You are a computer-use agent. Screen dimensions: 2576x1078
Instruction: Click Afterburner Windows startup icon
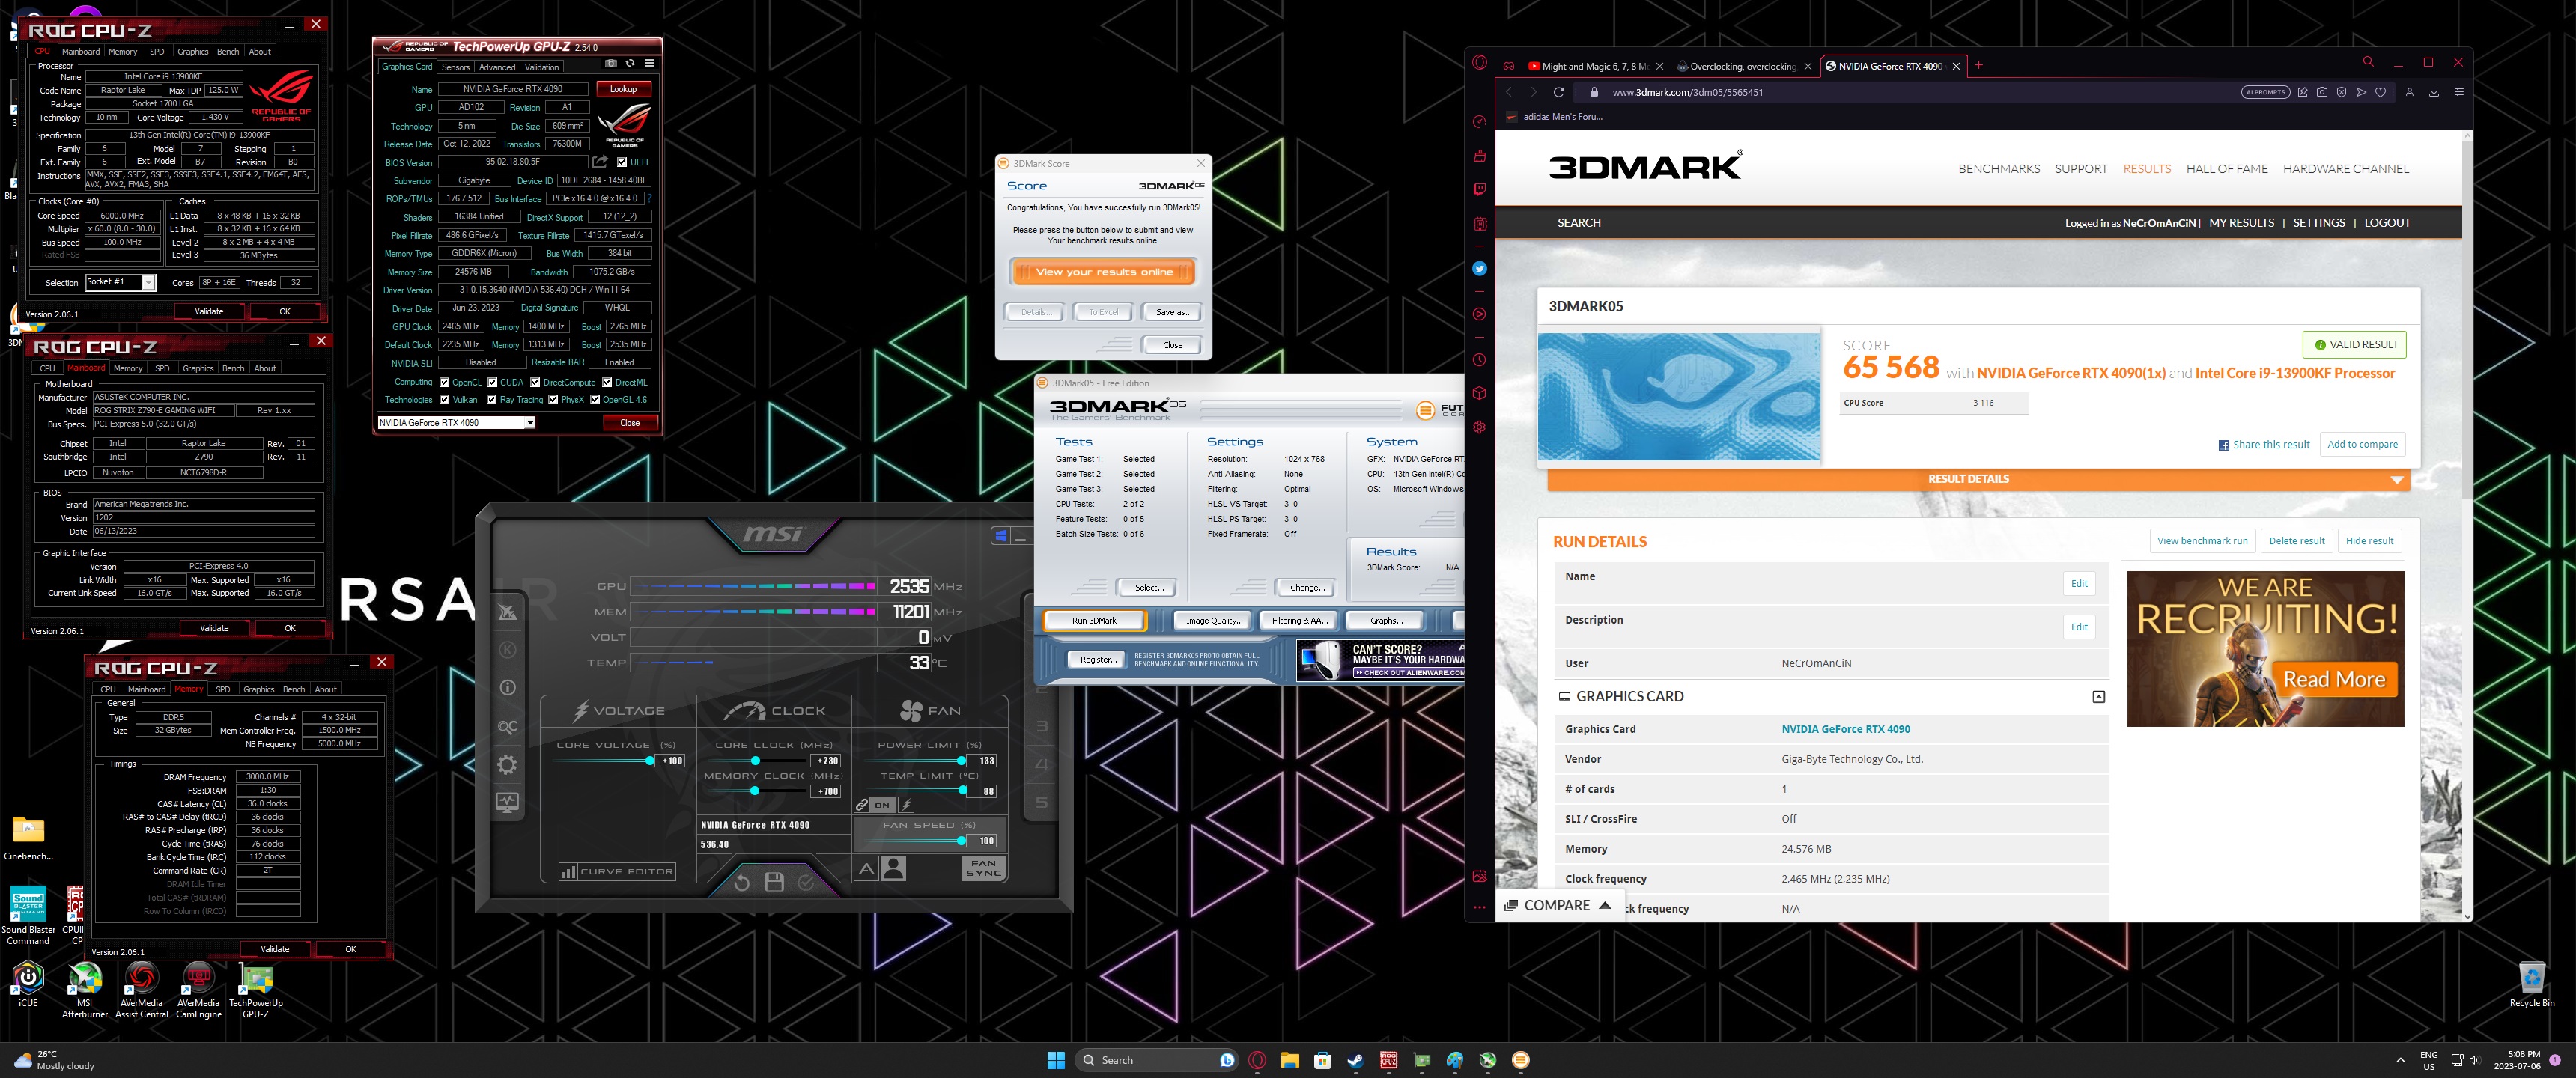pos(1001,536)
